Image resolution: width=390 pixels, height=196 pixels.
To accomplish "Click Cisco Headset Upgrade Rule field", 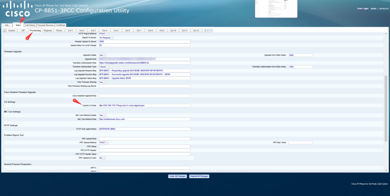I will click(x=144, y=96).
